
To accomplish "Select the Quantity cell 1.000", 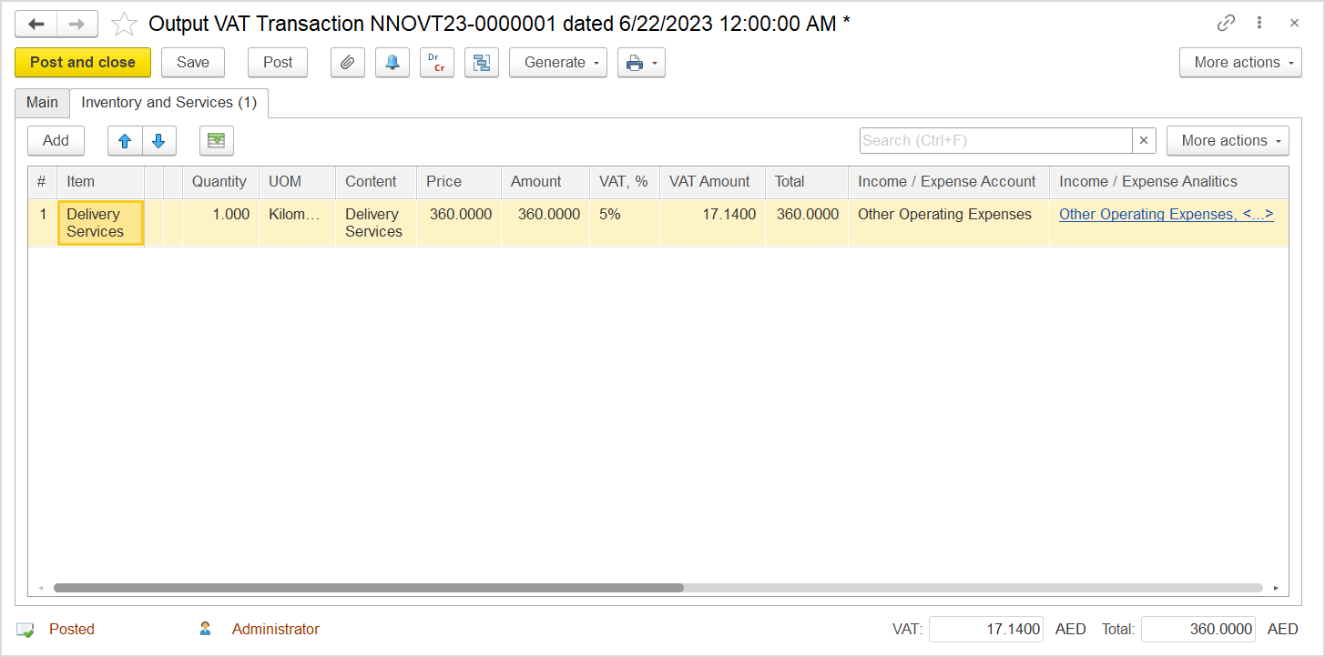I will click(x=220, y=223).
